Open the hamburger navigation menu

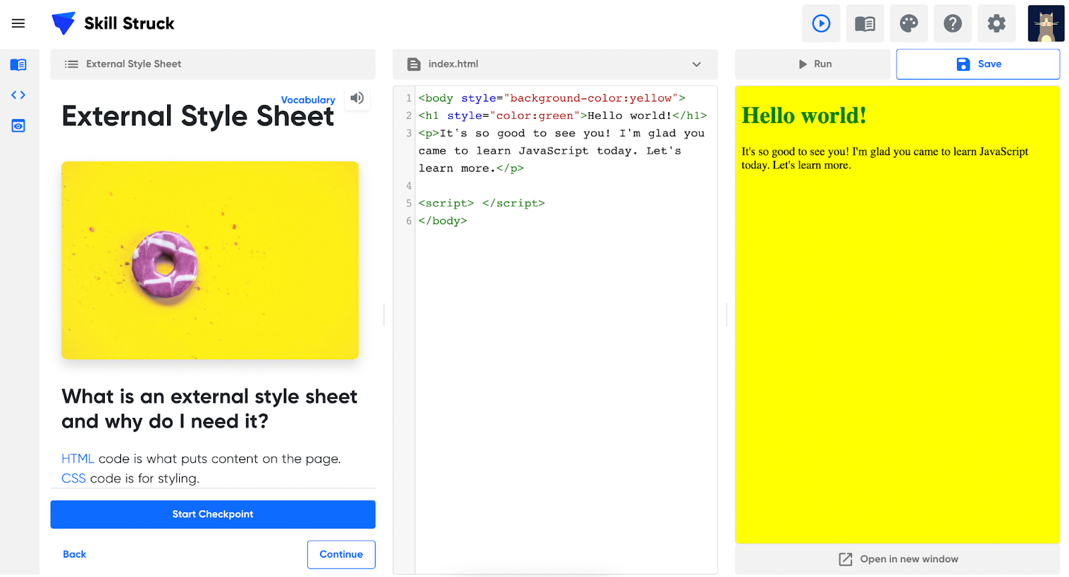click(x=18, y=23)
